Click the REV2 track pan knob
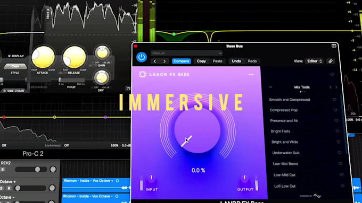 (x=53, y=170)
